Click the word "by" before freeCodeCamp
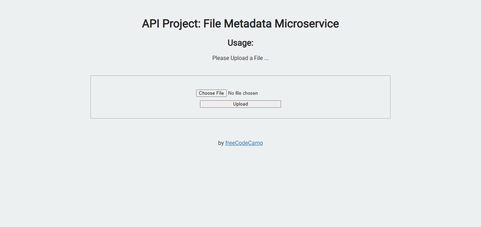This screenshot has width=481, height=227. coord(221,143)
